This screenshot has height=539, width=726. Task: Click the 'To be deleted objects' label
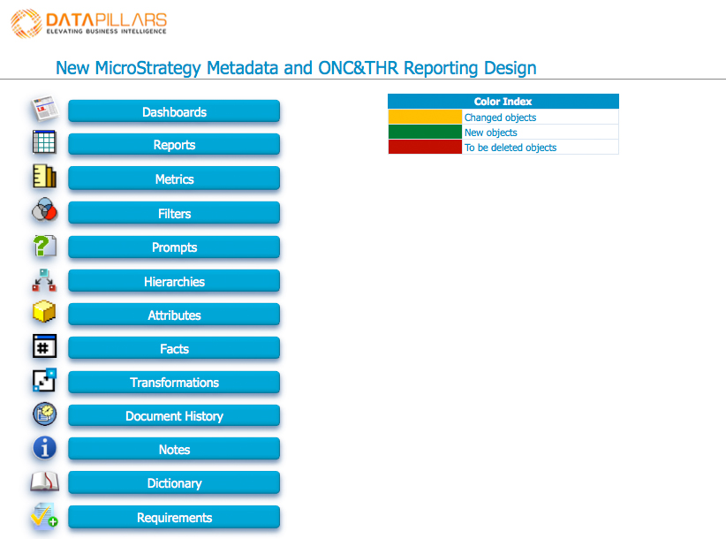510,148
